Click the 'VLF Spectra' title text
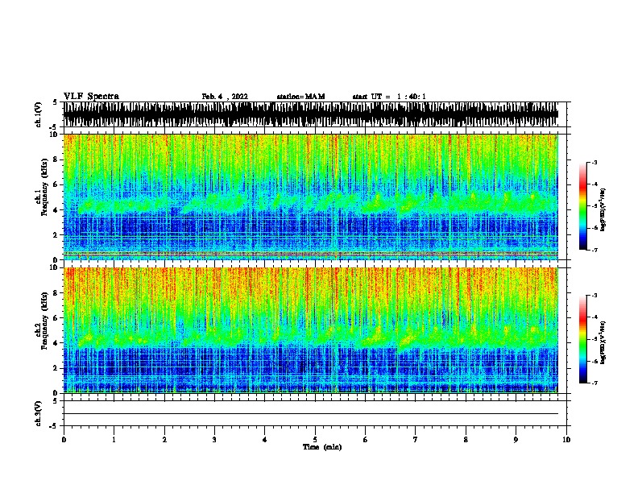Viewport: 638px width, 493px height. click(x=91, y=97)
